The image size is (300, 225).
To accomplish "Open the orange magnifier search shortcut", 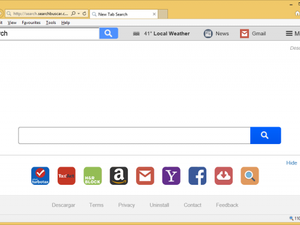I will pos(250,176).
